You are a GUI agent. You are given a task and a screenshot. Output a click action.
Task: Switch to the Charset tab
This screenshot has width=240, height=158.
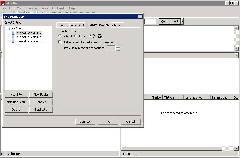(x=117, y=25)
